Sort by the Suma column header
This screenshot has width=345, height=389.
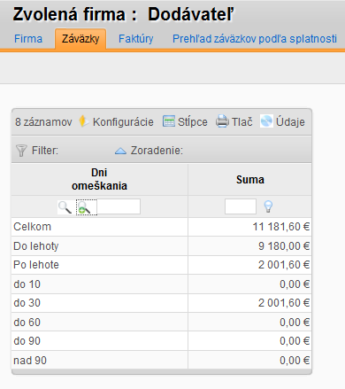[x=250, y=180]
